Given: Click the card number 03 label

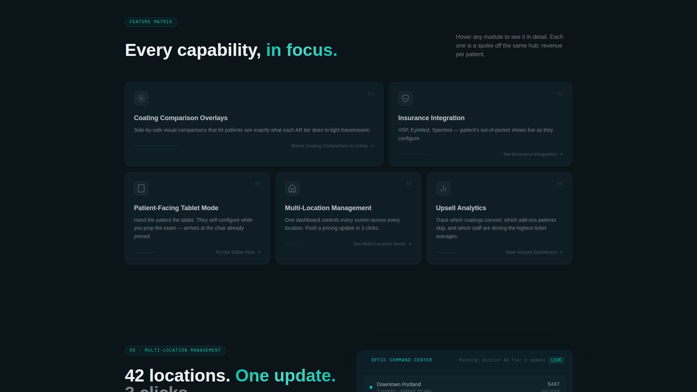Looking at the screenshot, I should [560, 94].
